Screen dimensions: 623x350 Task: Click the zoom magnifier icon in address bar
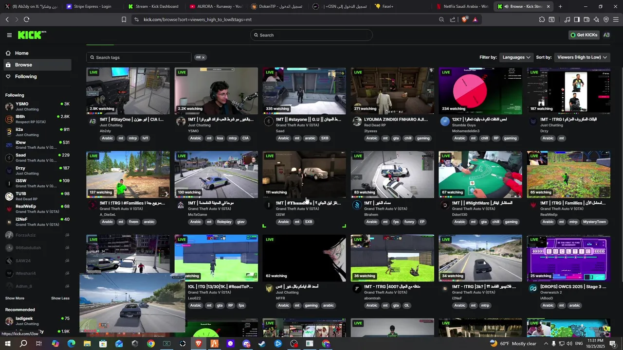[441, 19]
